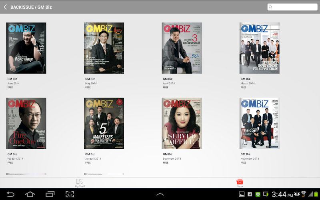
Task: Open the My Shelf tab
Action: click(x=80, y=183)
